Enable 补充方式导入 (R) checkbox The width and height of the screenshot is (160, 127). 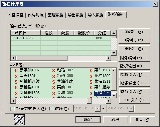pyautogui.click(x=12, y=109)
